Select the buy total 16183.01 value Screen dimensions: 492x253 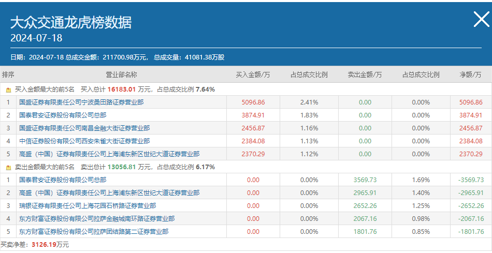(122, 90)
